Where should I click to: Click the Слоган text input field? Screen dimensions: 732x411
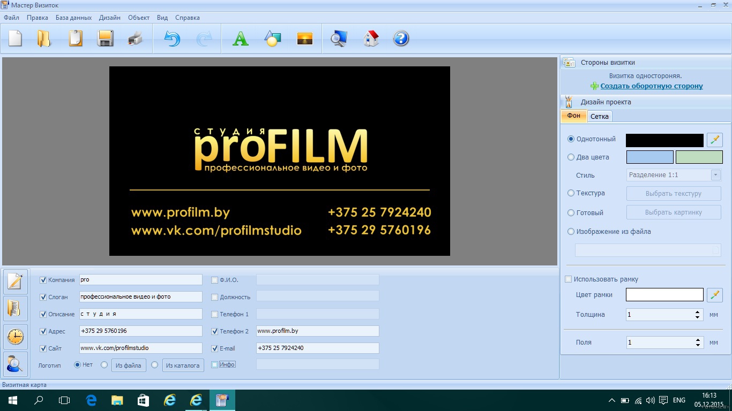pos(140,296)
